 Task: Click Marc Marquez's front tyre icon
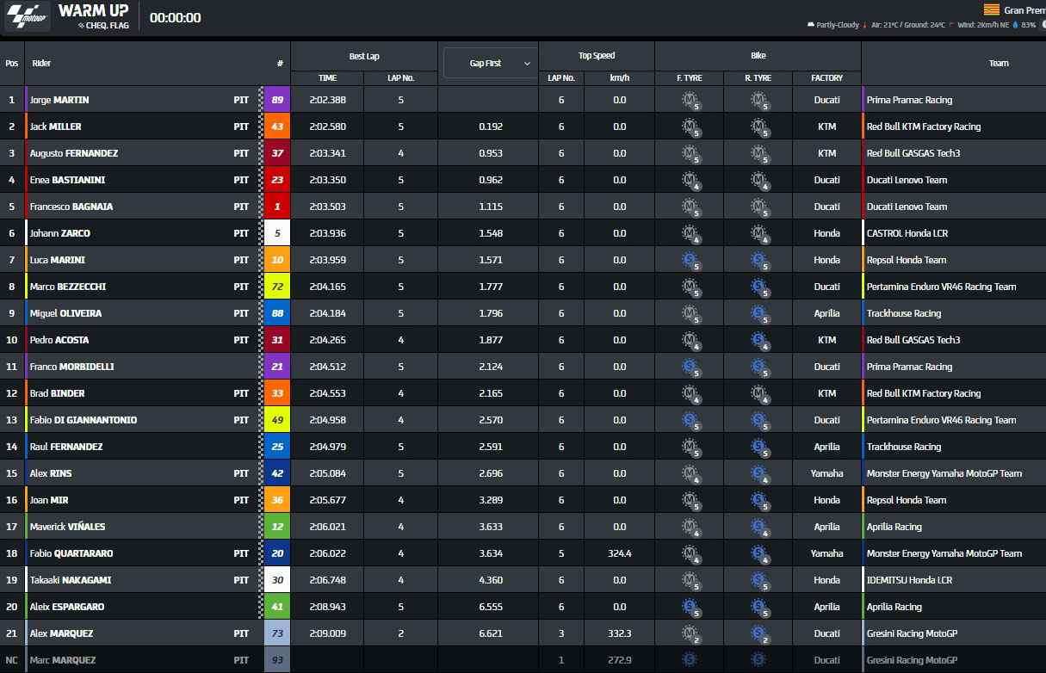click(690, 661)
